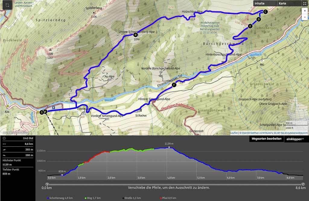
Task: Click the collapse map icon top-right
Action: [305, 3]
